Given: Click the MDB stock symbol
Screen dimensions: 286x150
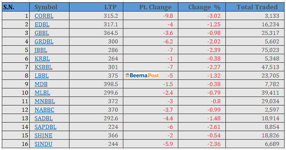Looking at the screenshot, I should tap(40, 84).
